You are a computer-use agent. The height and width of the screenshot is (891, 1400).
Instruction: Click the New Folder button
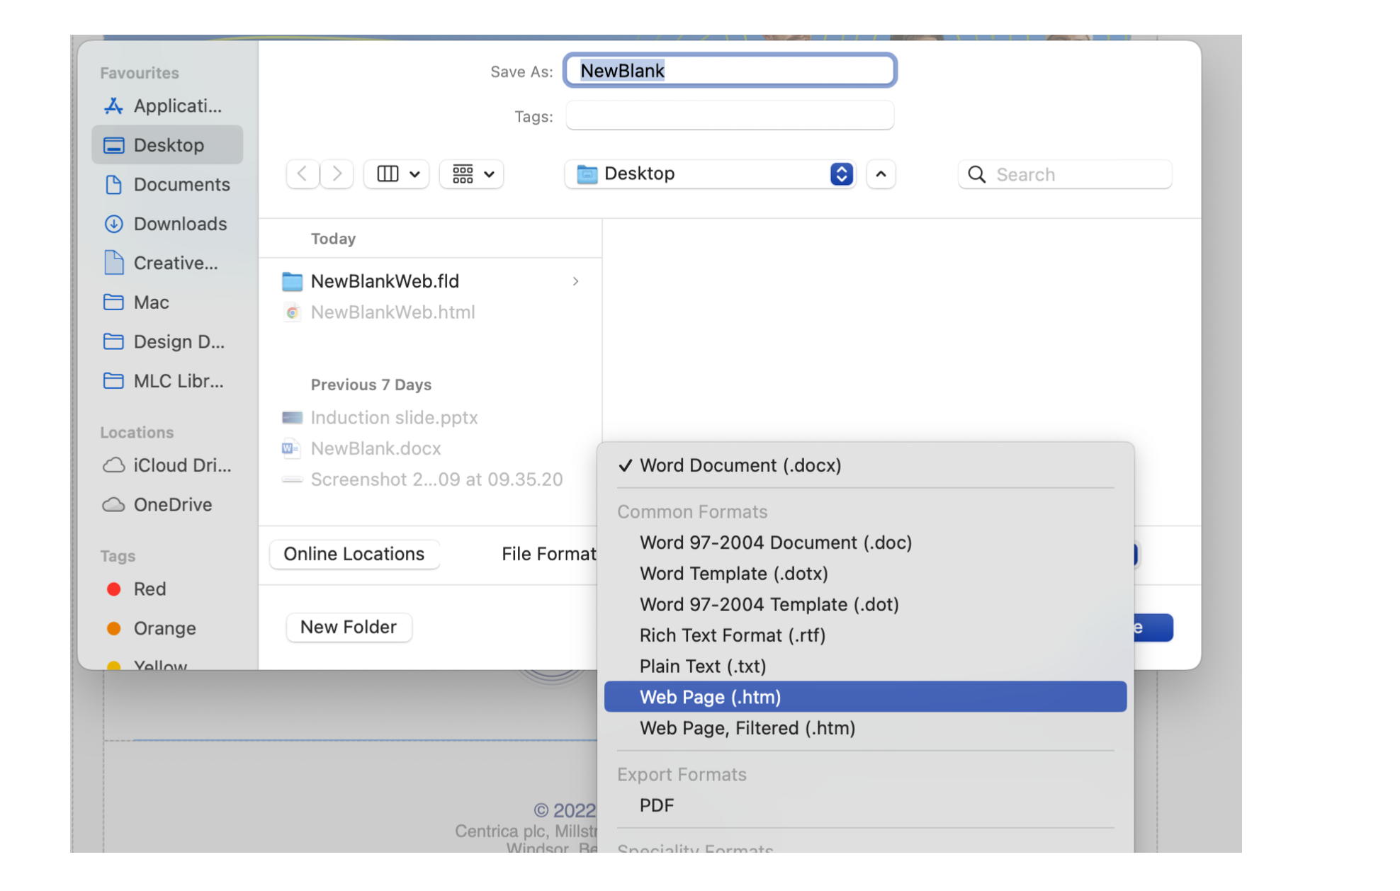(349, 627)
